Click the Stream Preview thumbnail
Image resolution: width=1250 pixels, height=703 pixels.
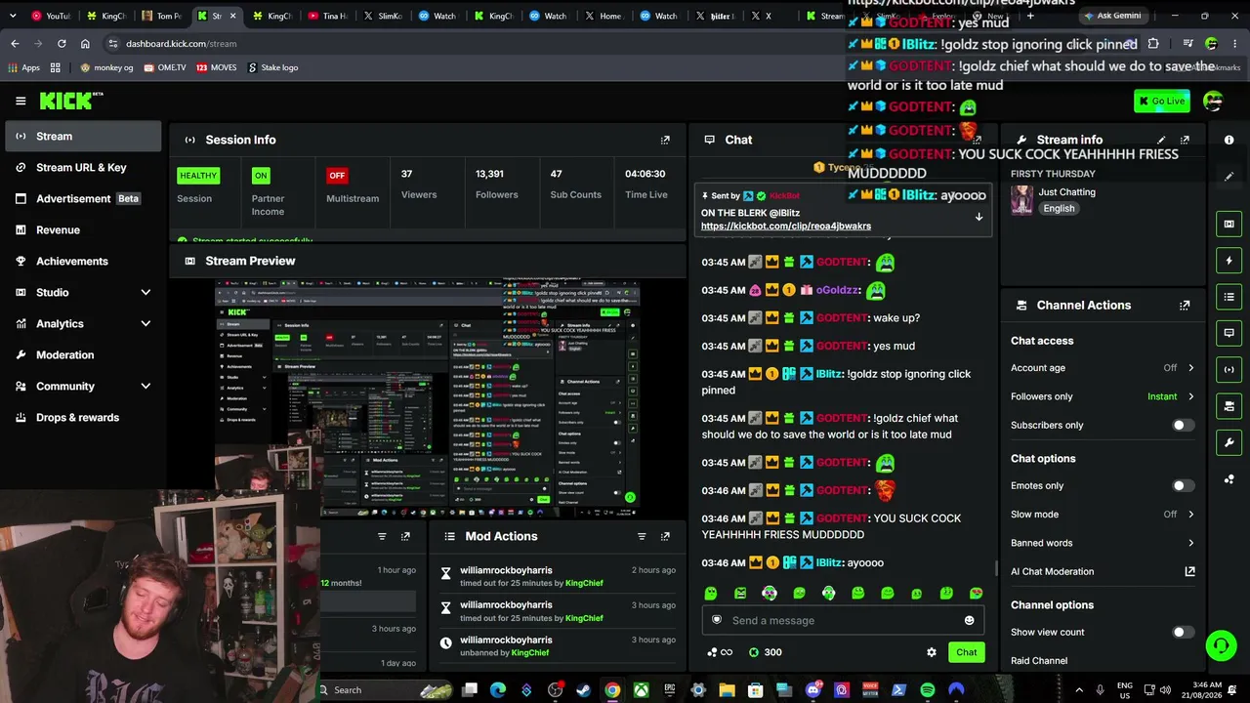pyautogui.click(x=428, y=398)
